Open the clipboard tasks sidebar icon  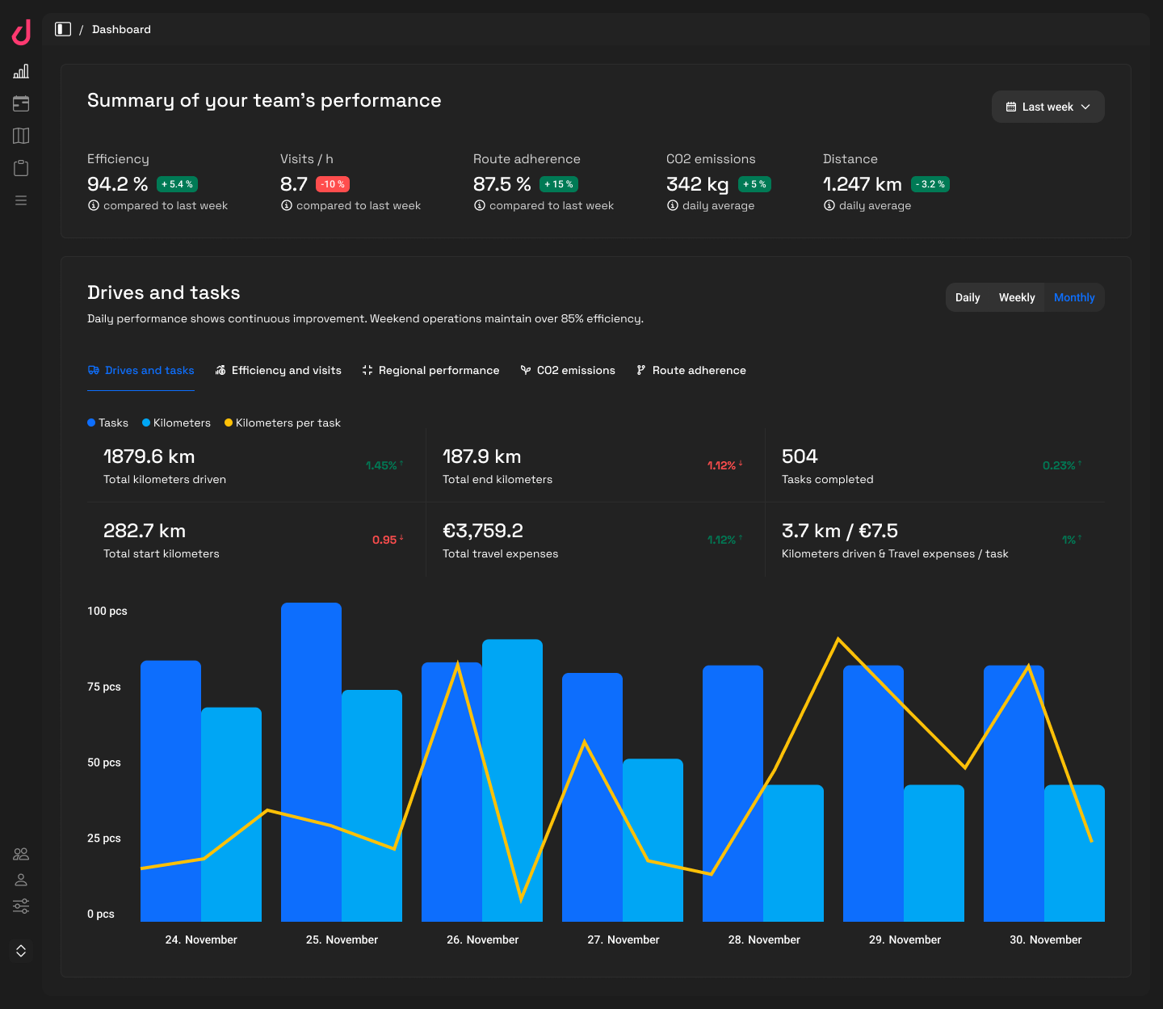[x=21, y=168]
